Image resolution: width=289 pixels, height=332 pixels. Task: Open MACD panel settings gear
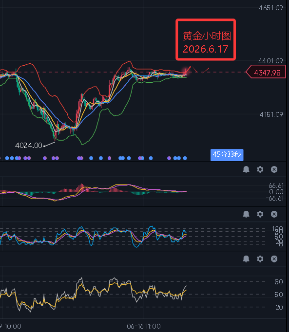260,169
